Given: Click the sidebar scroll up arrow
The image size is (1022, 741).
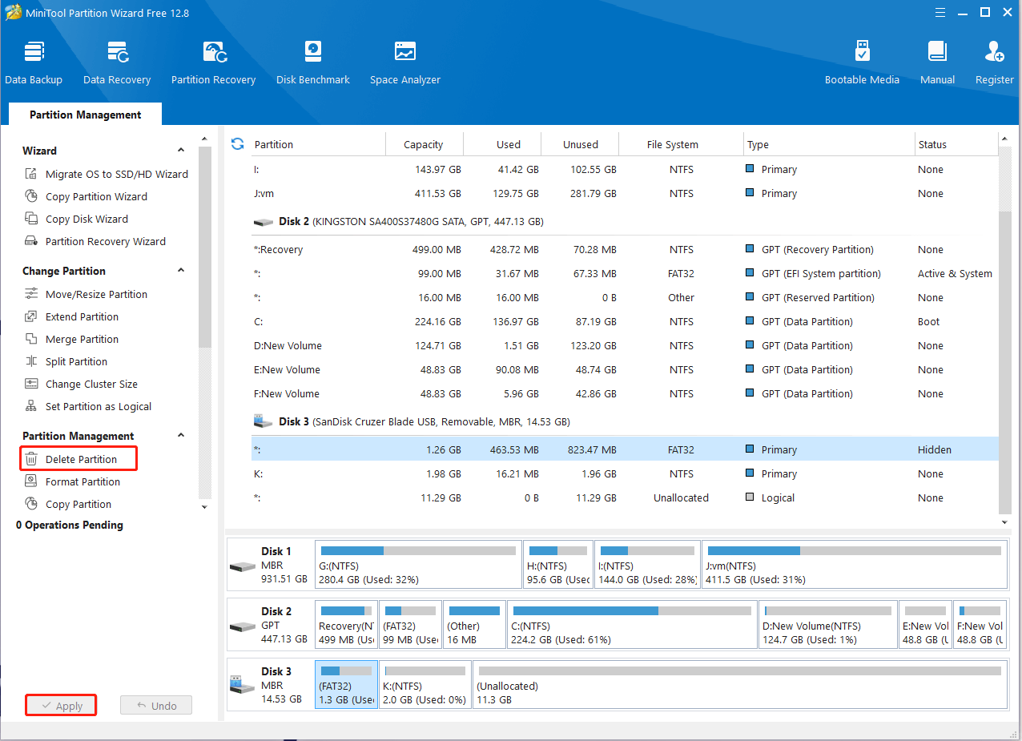Looking at the screenshot, I should coord(204,139).
